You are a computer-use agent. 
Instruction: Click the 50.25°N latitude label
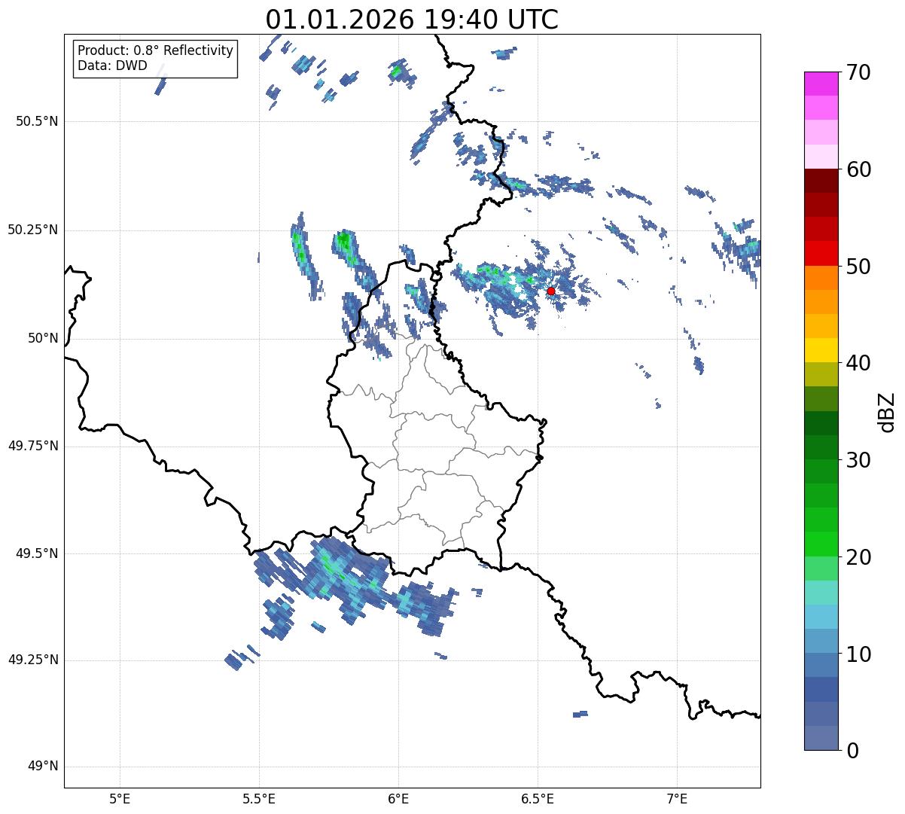(33, 230)
